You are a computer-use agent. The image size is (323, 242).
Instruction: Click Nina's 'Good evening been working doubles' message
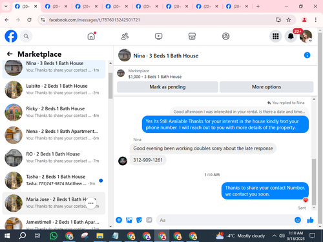[x=203, y=148]
